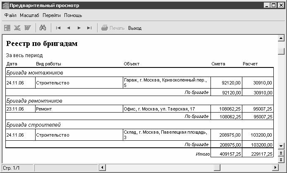Open the Масштаб menu

29,15
